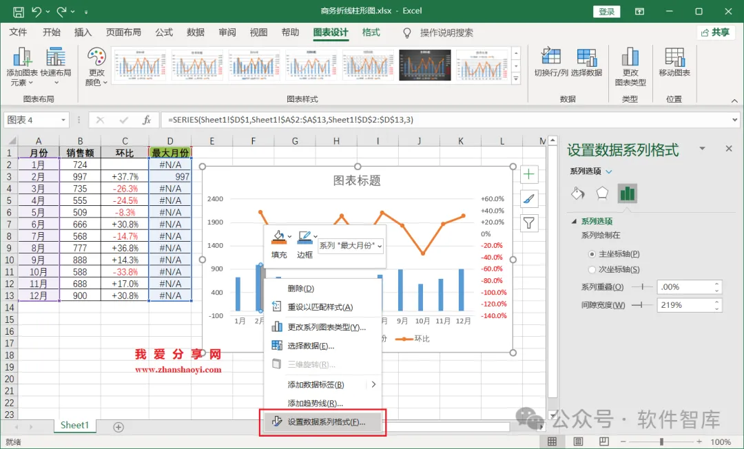
Task: Click the chart elements plus button
Action: click(529, 174)
